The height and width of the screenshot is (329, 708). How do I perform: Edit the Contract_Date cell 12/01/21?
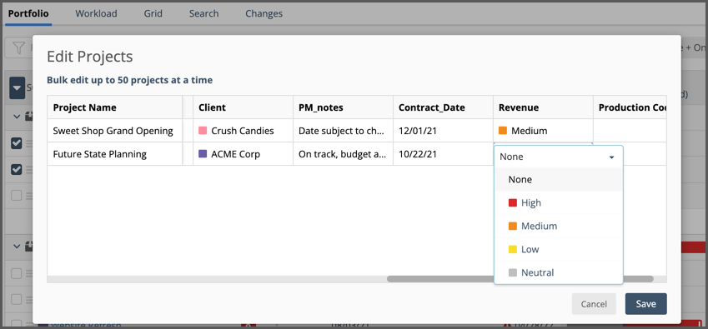click(443, 131)
